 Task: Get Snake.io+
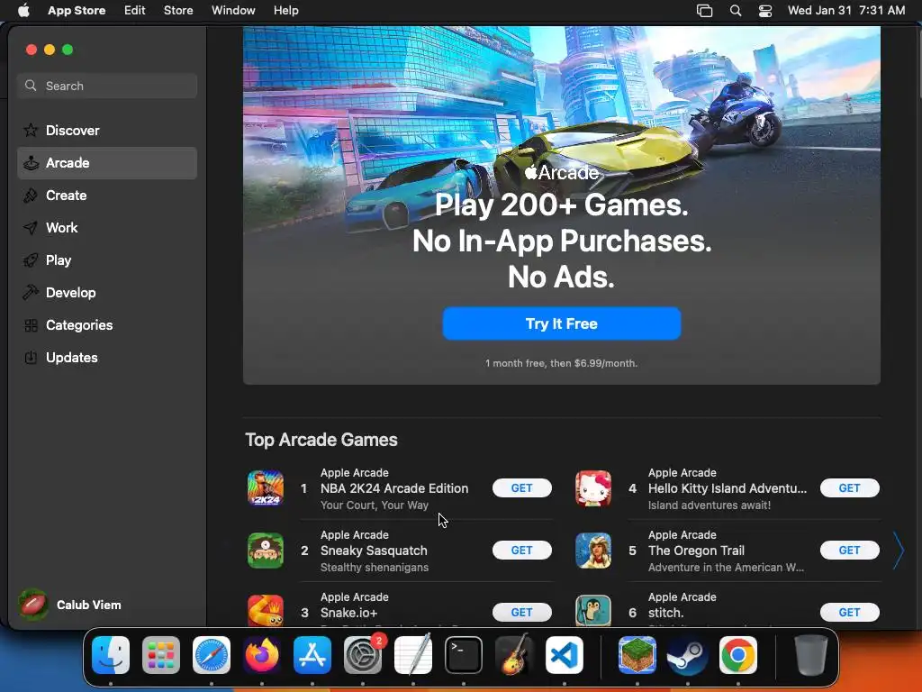click(x=521, y=613)
